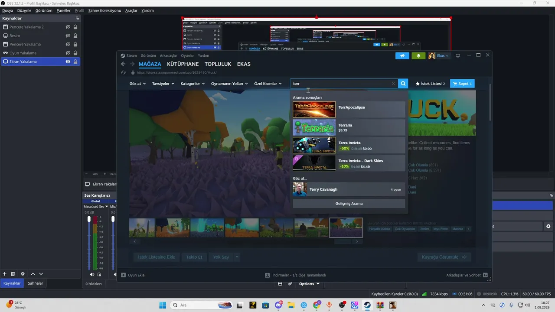Show the Pencere Yakalama source
The width and height of the screenshot is (555, 312).
pos(68,44)
